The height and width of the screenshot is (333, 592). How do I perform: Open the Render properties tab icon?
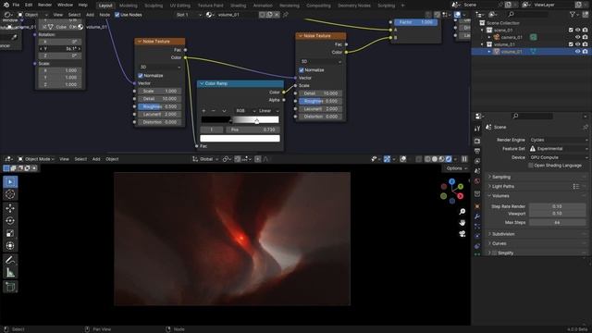(477, 142)
